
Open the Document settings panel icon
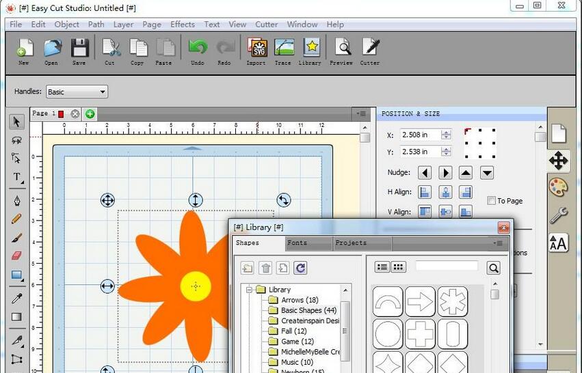click(x=559, y=133)
